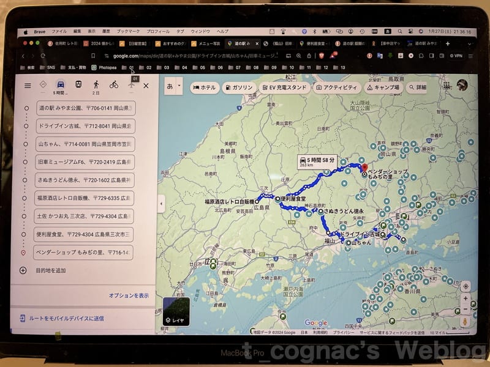490x367 pixels.
Task: Click the 旧車ミュージアムF6 waypoint field
Action: [x=85, y=162]
